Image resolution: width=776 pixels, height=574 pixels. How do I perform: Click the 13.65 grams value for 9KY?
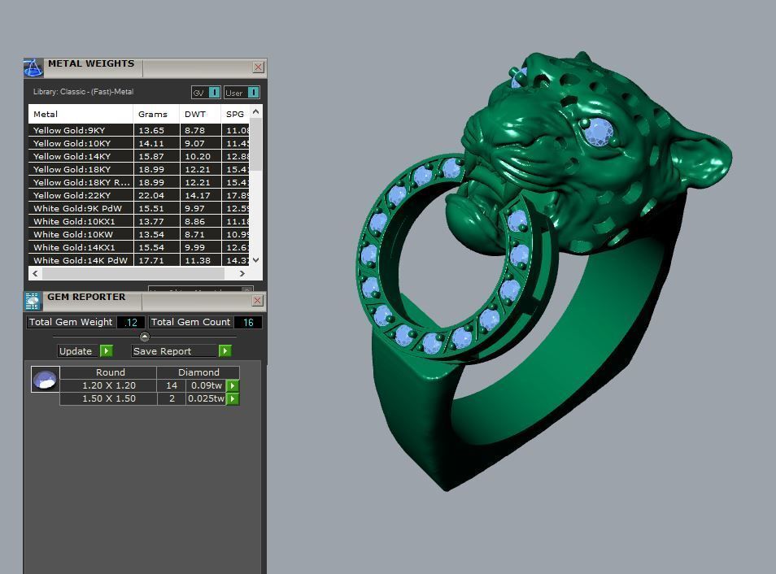point(151,130)
